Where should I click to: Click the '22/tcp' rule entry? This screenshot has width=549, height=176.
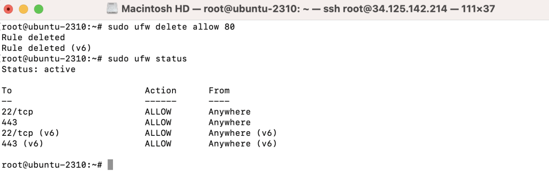(x=17, y=112)
